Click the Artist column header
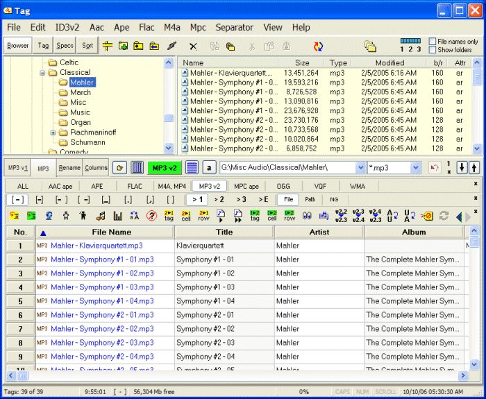Image resolution: width=486 pixels, height=399 pixels. (x=319, y=232)
